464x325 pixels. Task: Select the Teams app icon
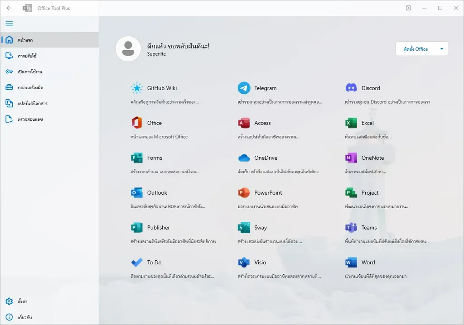click(x=351, y=227)
